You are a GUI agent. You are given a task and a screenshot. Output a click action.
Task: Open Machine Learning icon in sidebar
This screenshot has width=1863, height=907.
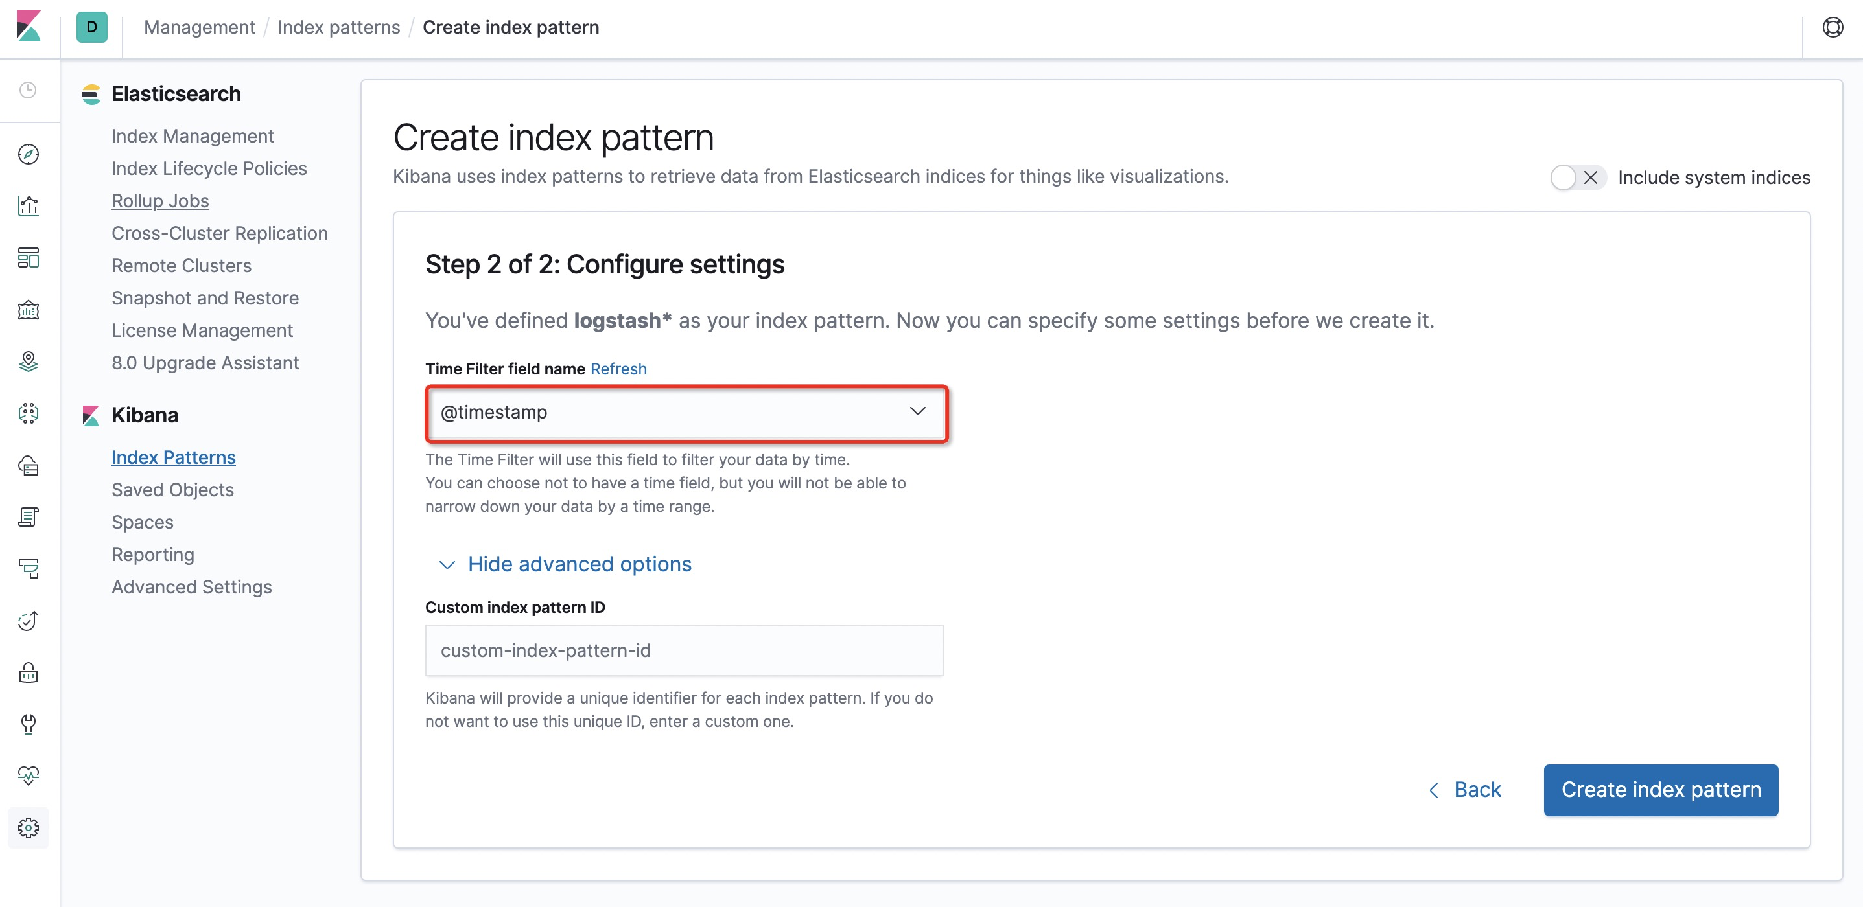(x=29, y=413)
